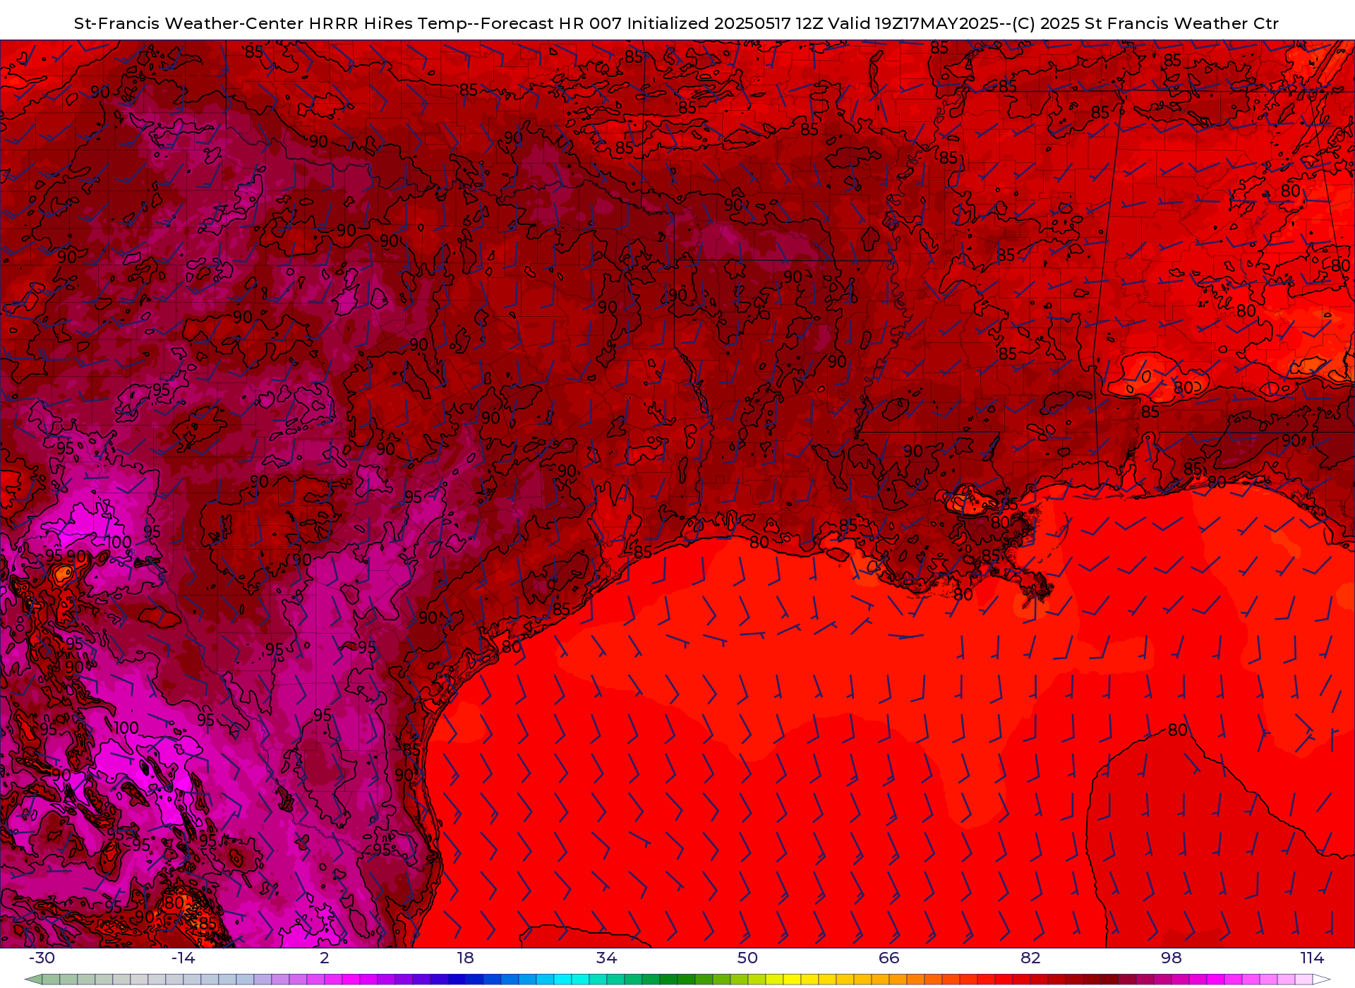This screenshot has width=1355, height=988.
Task: Click the 114 colorbar tick label
Action: [x=1313, y=958]
